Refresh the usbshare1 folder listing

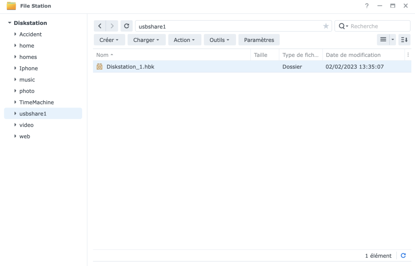(x=126, y=26)
